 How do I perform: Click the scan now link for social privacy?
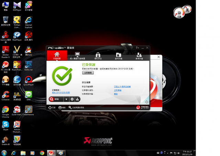point(118,90)
